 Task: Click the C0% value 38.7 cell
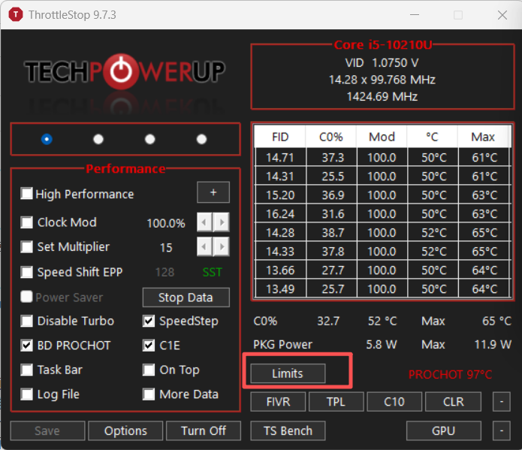tap(332, 232)
